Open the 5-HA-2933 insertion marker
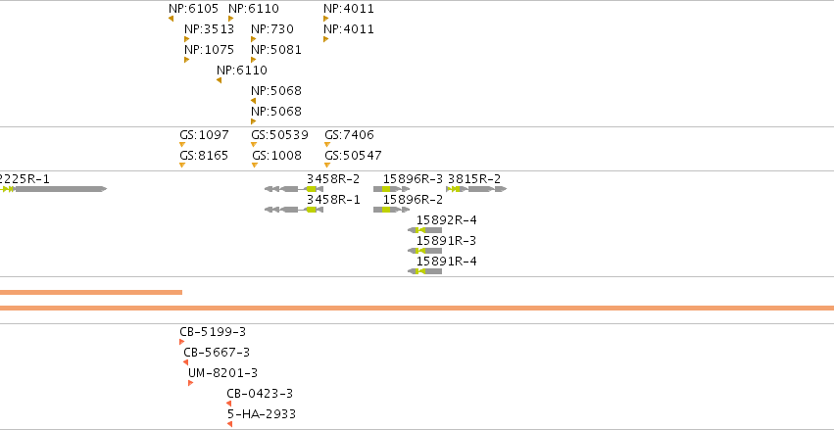Viewport: 834px width, 430px height. click(x=229, y=424)
